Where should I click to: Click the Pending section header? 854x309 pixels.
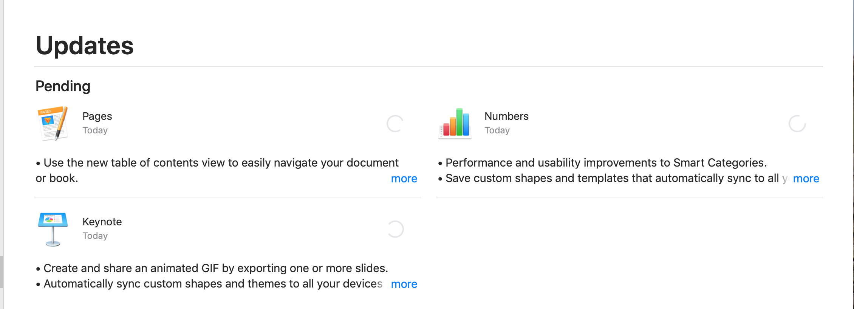point(63,86)
